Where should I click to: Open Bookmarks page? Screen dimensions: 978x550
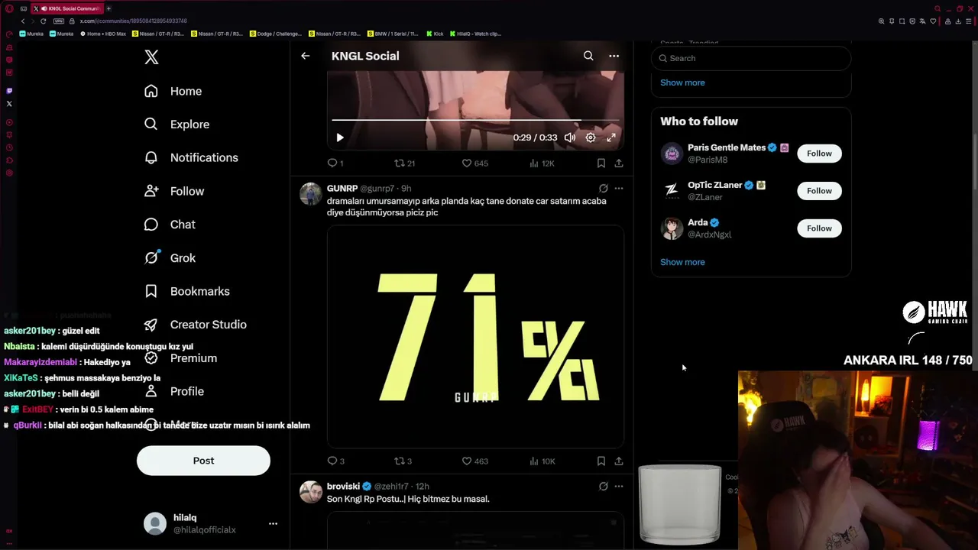click(x=186, y=291)
